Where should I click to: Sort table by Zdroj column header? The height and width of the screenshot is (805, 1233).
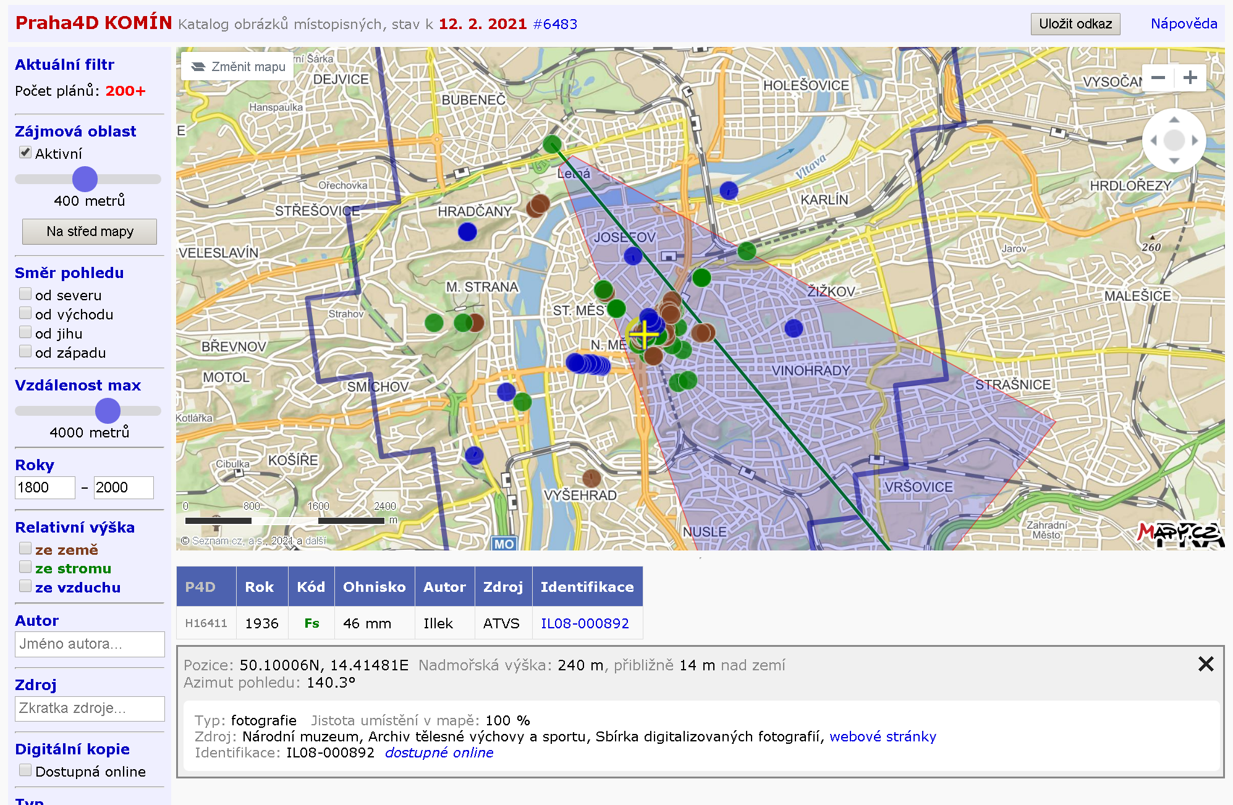(x=503, y=587)
